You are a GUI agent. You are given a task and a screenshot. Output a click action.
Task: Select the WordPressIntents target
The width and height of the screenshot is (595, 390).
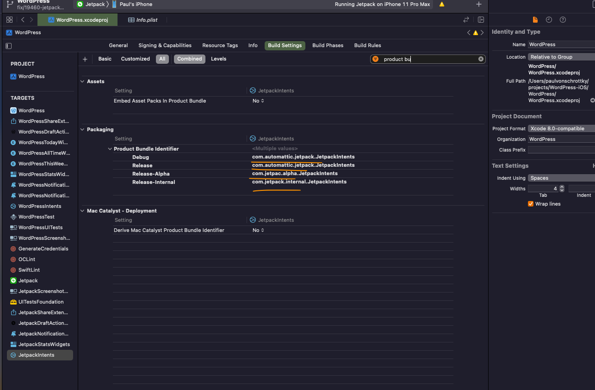point(40,206)
